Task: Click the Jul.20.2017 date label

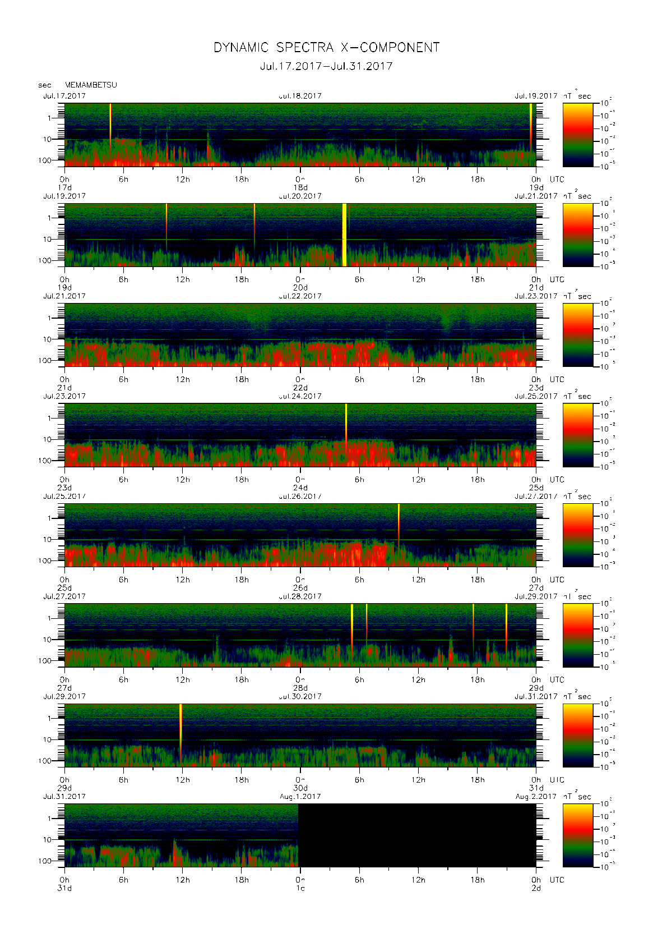Action: coord(300,196)
